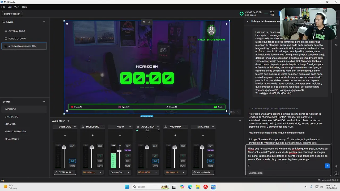Open the Default Out... device dropdown
This screenshot has width=340, height=191.
point(120,172)
